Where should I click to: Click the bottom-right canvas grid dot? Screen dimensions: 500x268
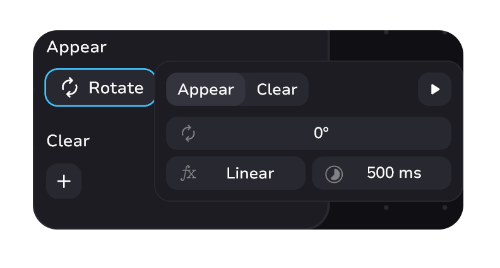[x=444, y=207]
